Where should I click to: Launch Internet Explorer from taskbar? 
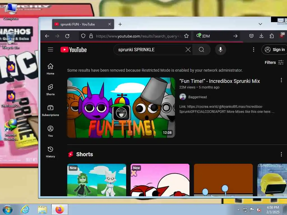25,209
